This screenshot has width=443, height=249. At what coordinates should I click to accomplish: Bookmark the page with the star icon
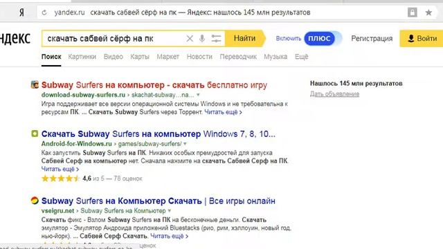click(x=428, y=12)
